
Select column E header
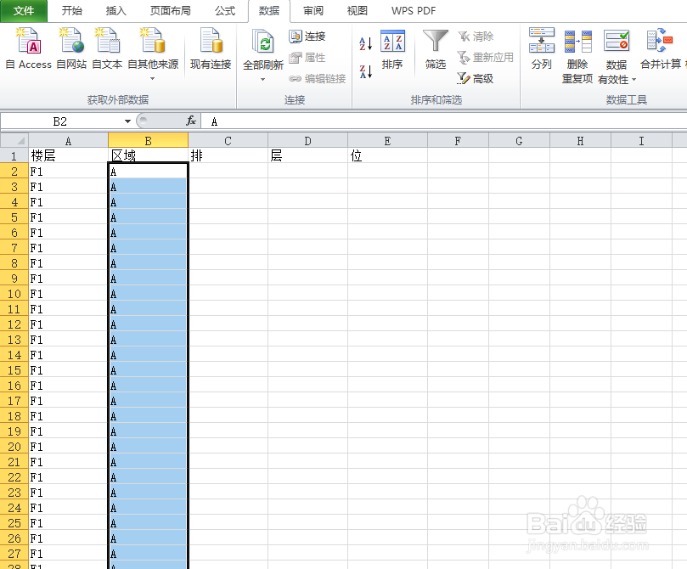[x=387, y=141]
